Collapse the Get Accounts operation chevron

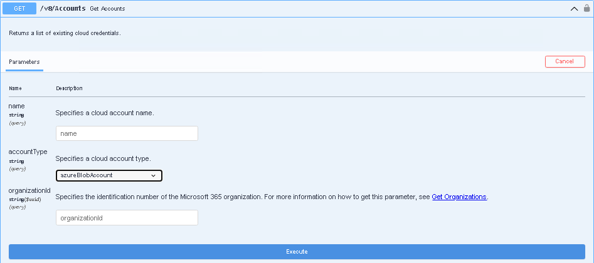pyautogui.click(x=574, y=9)
